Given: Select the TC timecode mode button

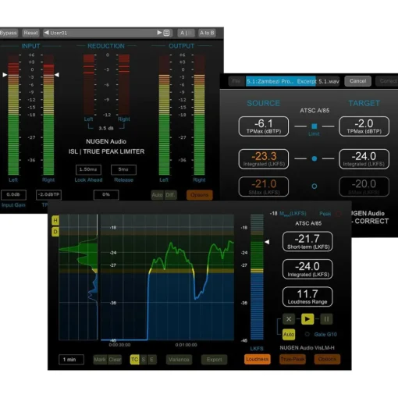Looking at the screenshot, I should pyautogui.click(x=134, y=360).
